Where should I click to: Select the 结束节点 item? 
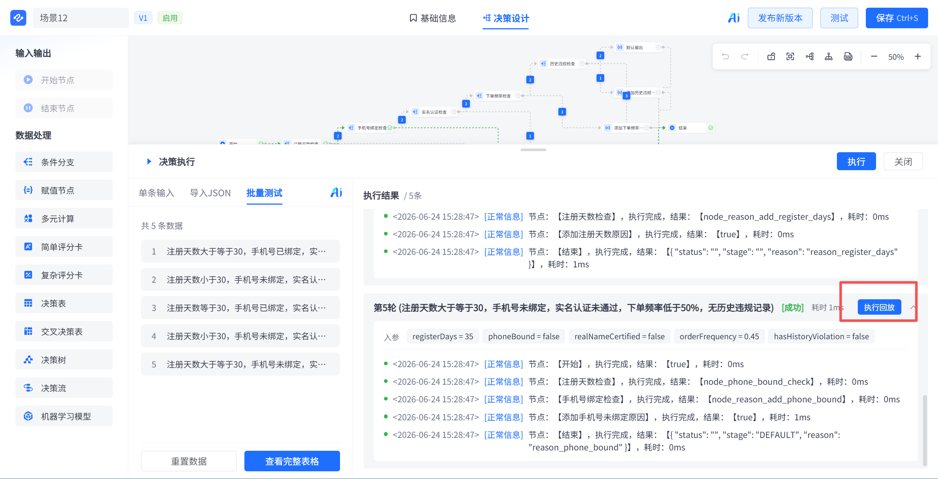click(x=64, y=108)
